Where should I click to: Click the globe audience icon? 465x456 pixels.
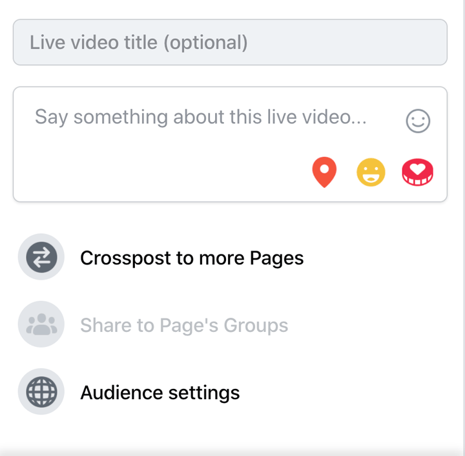coord(41,391)
